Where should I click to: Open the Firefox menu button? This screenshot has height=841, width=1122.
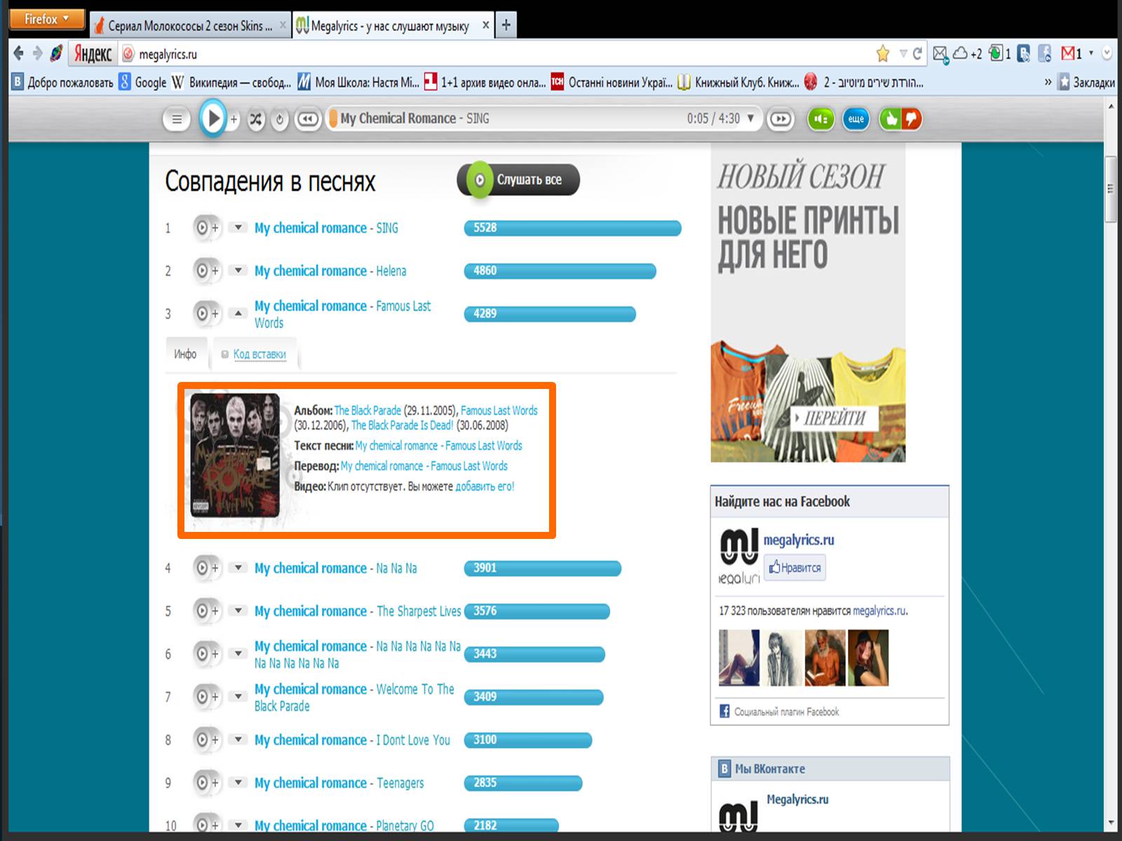(x=46, y=19)
